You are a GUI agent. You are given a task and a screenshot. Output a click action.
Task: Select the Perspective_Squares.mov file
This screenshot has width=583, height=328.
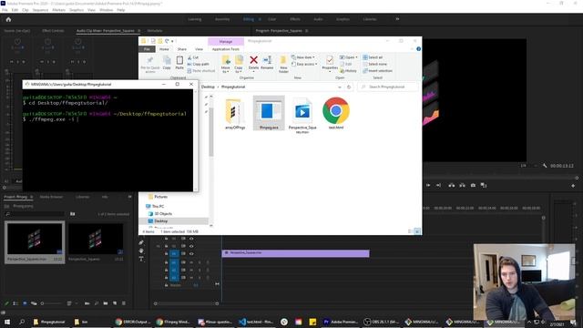pyautogui.click(x=302, y=116)
